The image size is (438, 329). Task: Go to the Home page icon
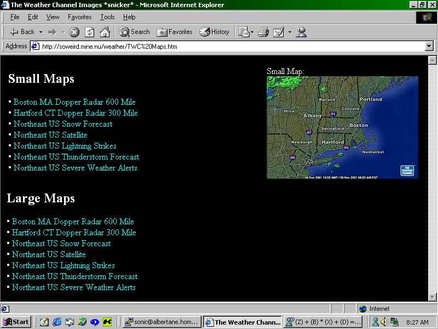(x=105, y=32)
